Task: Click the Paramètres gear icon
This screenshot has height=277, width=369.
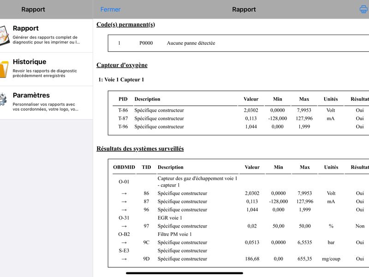Action: (4, 99)
